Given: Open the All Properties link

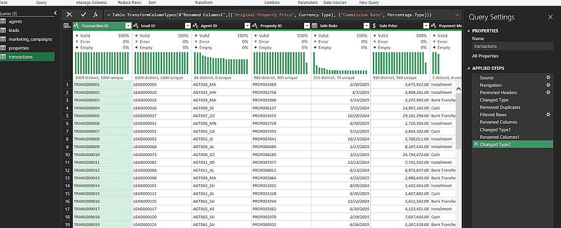Looking at the screenshot, I should pyautogui.click(x=485, y=56).
